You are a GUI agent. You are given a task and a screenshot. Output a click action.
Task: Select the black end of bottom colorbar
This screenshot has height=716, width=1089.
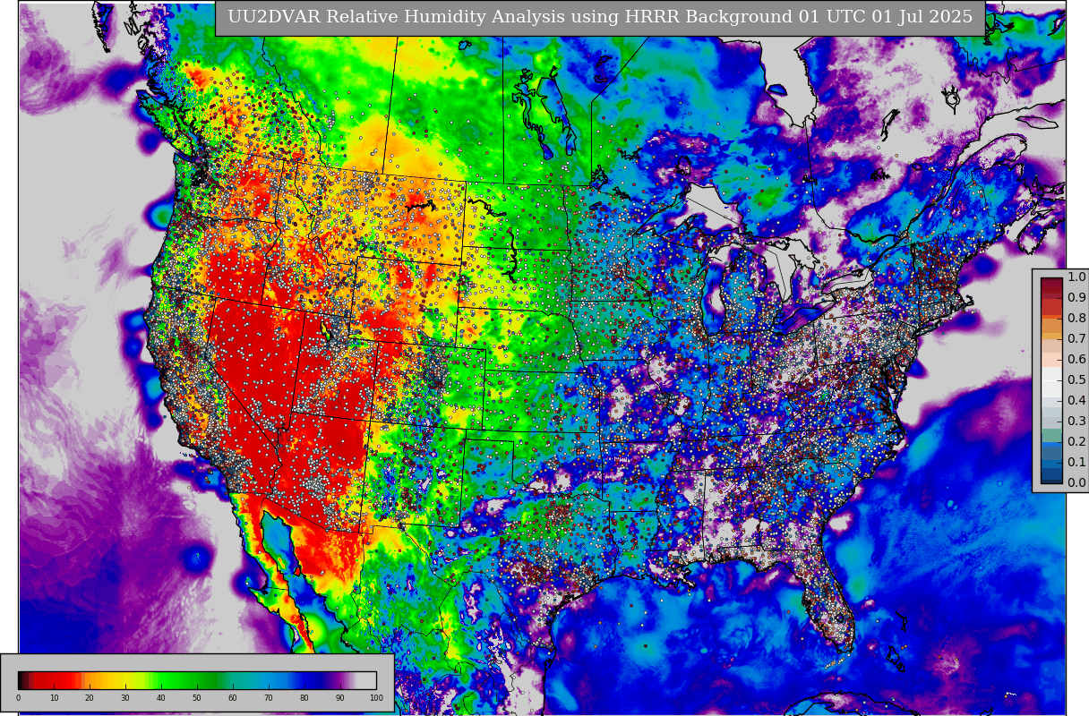[x=21, y=680]
